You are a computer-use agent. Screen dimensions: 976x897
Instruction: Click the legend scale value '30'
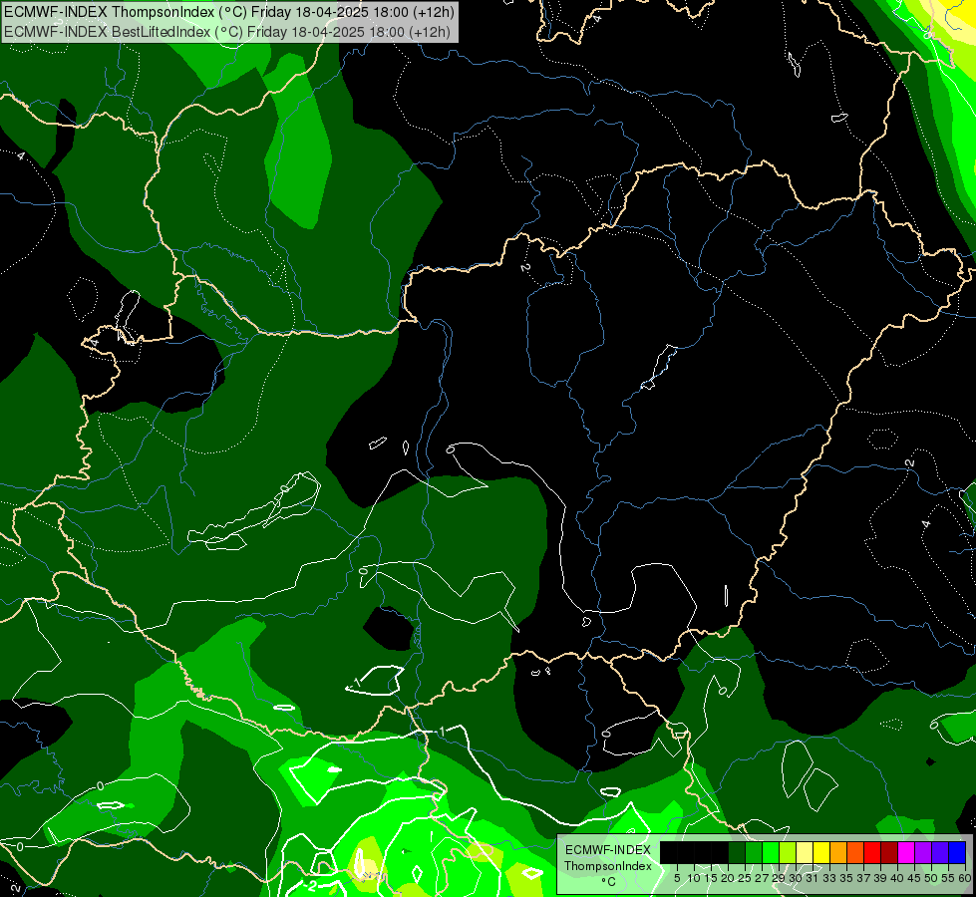pos(796,878)
